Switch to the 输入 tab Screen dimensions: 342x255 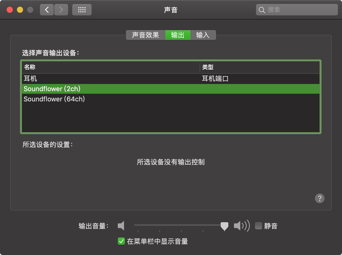(x=203, y=35)
